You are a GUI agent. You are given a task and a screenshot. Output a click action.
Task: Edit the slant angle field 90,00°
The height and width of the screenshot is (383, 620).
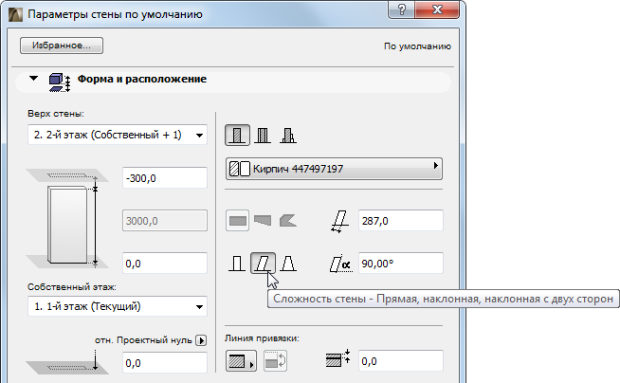401,264
